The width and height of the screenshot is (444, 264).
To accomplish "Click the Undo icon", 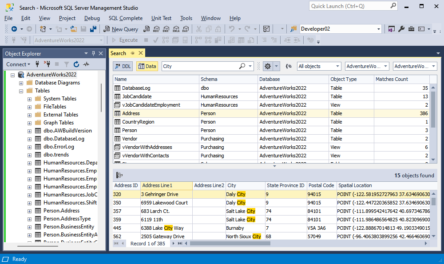I will (x=232, y=28).
